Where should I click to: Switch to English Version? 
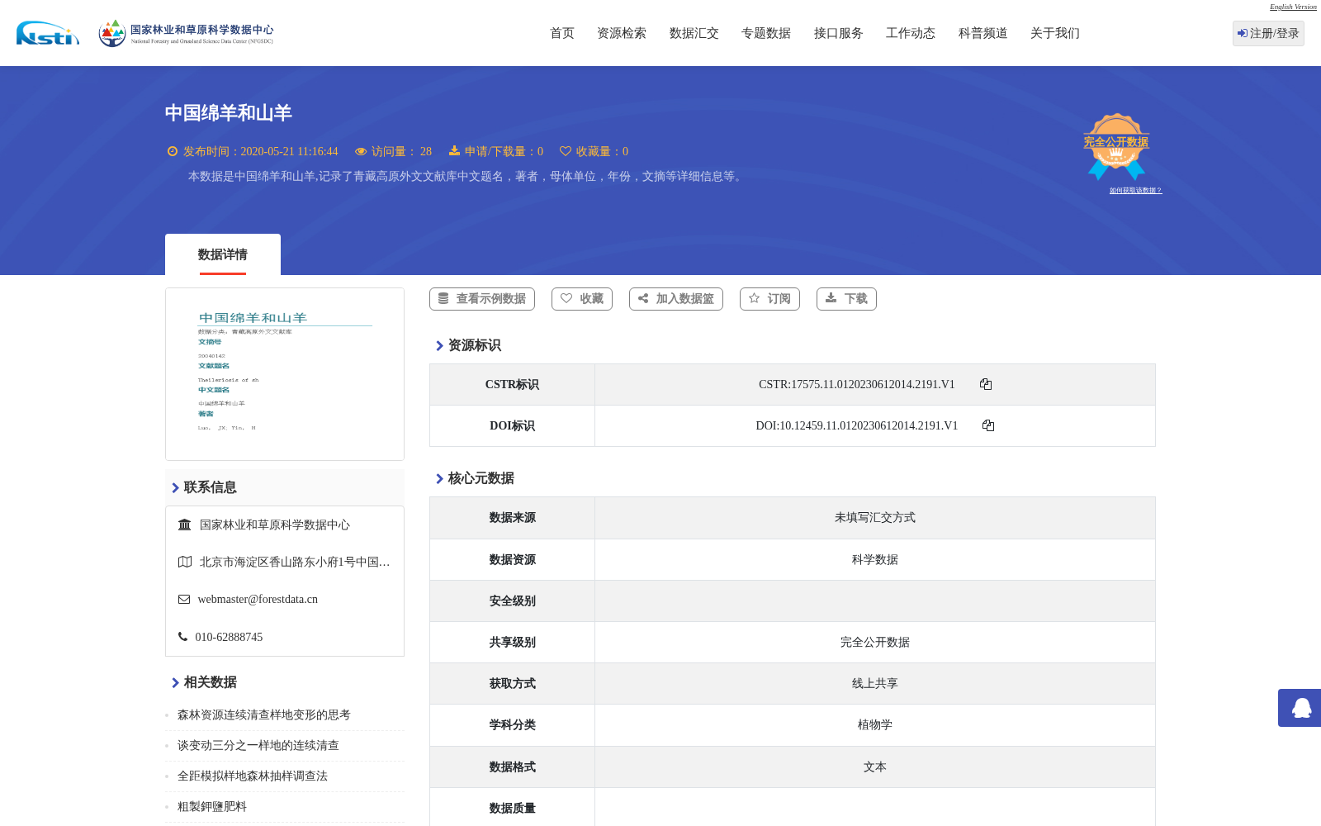coord(1293,7)
